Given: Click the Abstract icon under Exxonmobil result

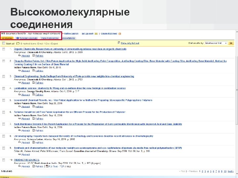Looking at the screenshot, I should pyautogui.click(x=20, y=106).
